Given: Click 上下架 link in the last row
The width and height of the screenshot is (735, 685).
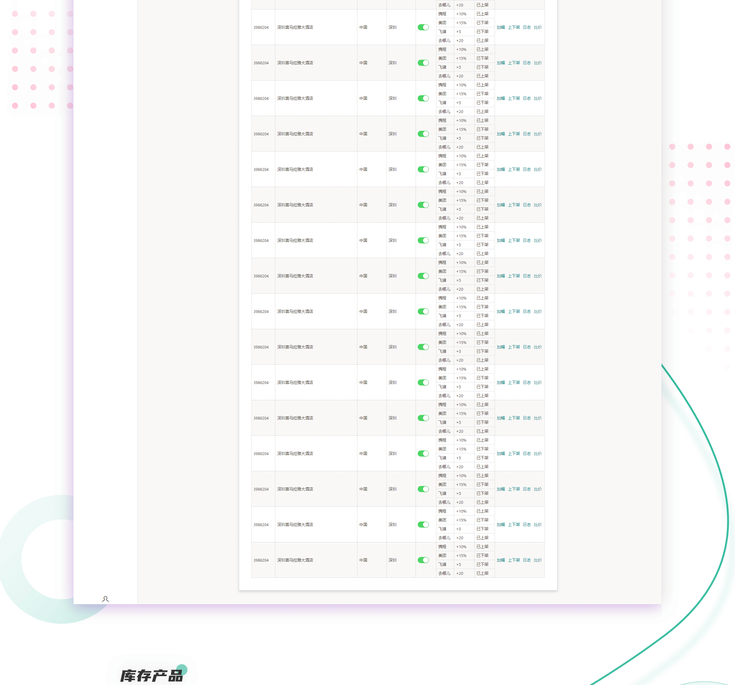Looking at the screenshot, I should click(514, 560).
